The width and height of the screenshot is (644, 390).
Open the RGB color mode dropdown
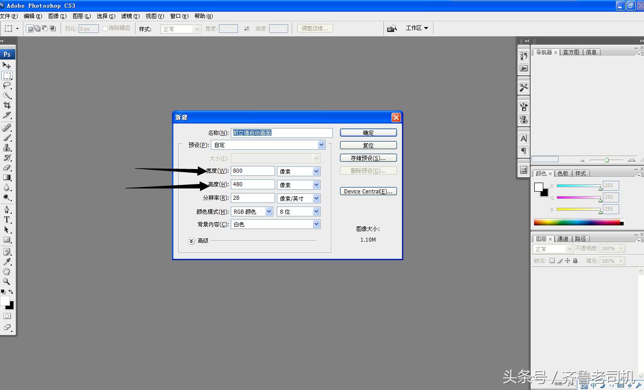point(269,211)
